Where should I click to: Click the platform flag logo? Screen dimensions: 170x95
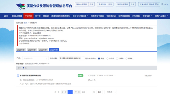click(x=21, y=6)
